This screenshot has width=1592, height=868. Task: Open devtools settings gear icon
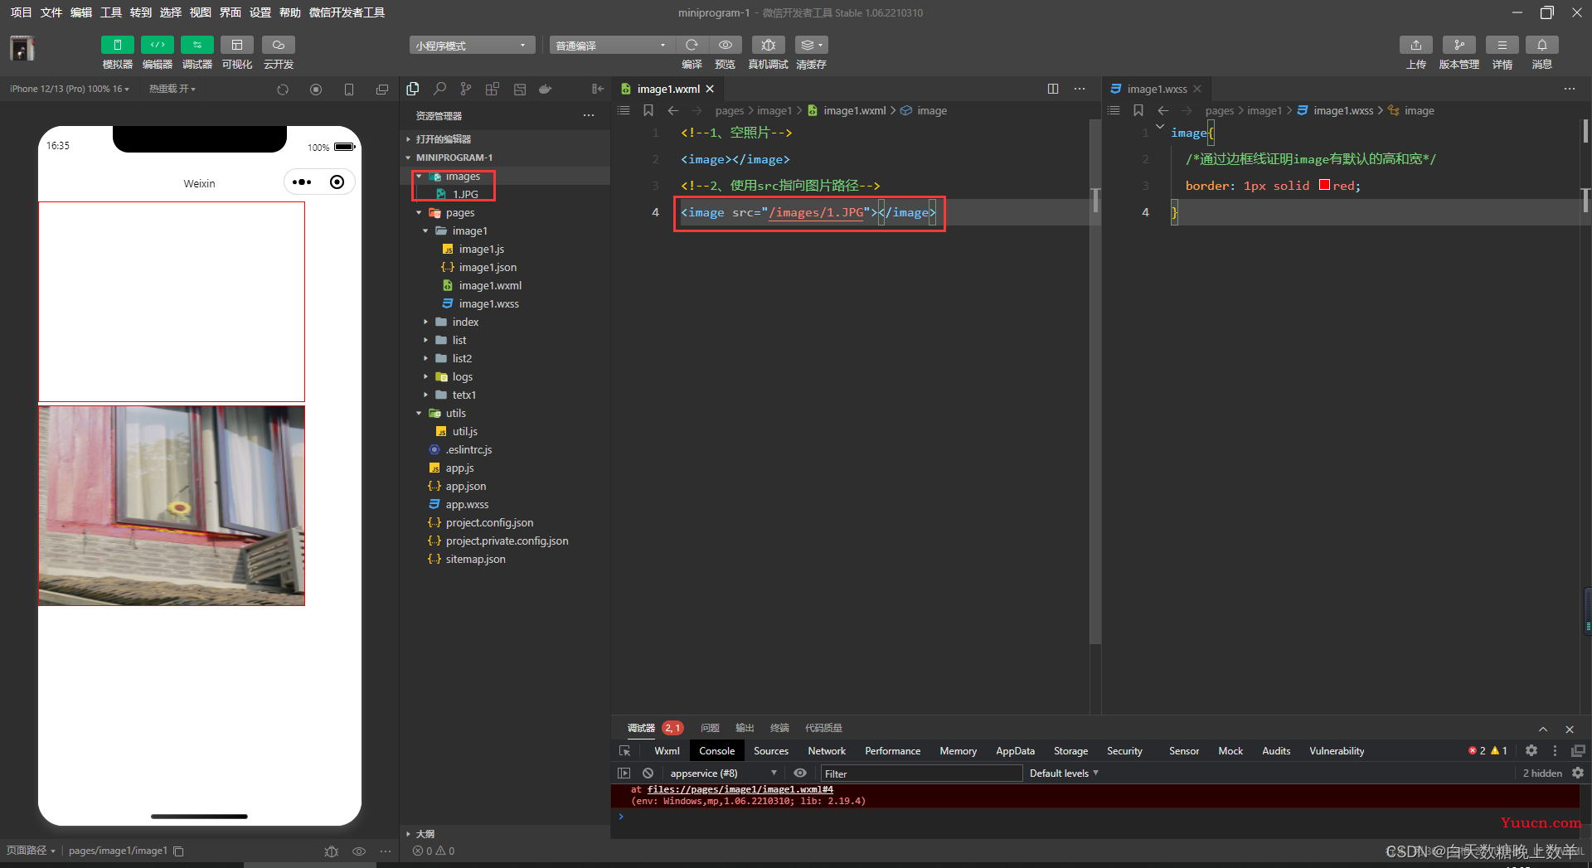click(x=1531, y=751)
